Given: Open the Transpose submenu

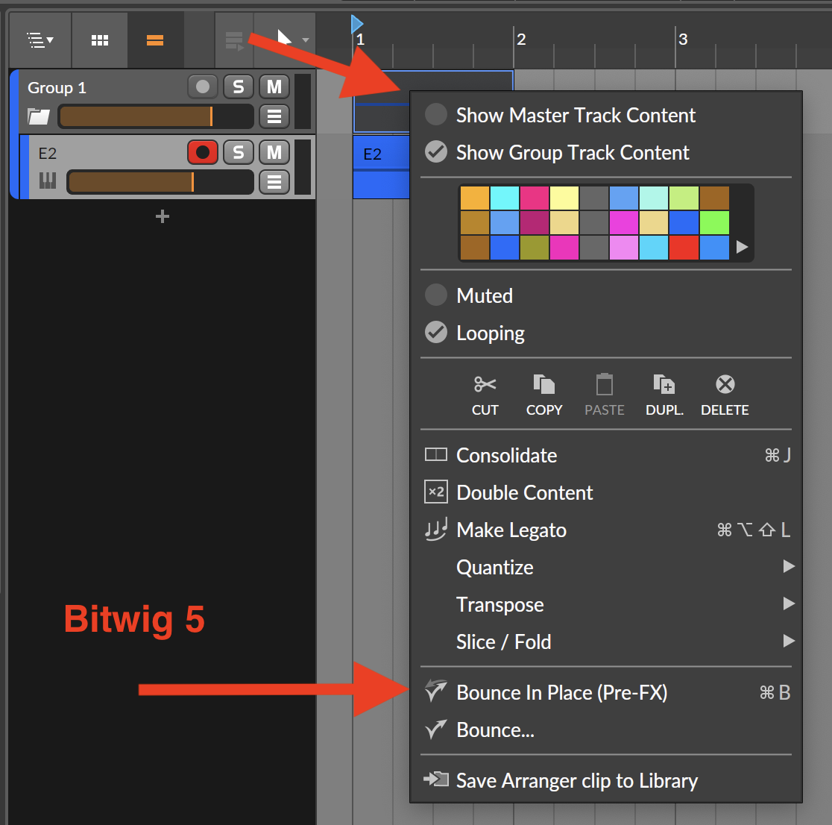Looking at the screenshot, I should 606,604.
